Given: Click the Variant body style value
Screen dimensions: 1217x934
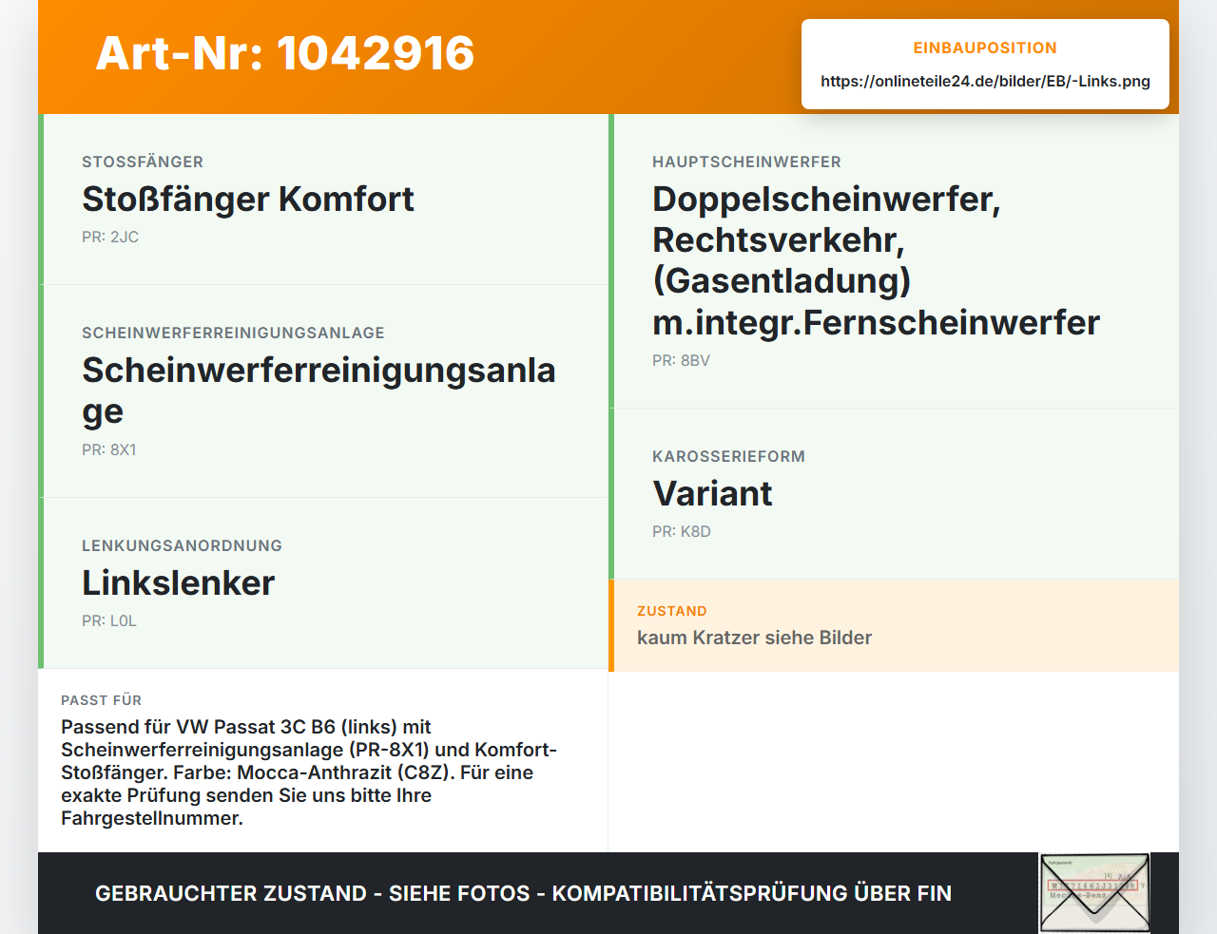Looking at the screenshot, I should [712, 493].
